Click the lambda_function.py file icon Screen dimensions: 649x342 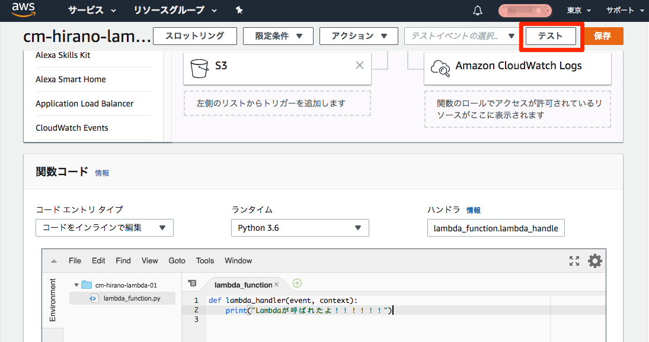(94, 298)
